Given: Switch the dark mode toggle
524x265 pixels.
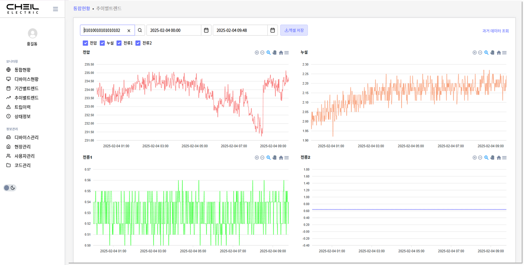Looking at the screenshot, I should coord(10,188).
